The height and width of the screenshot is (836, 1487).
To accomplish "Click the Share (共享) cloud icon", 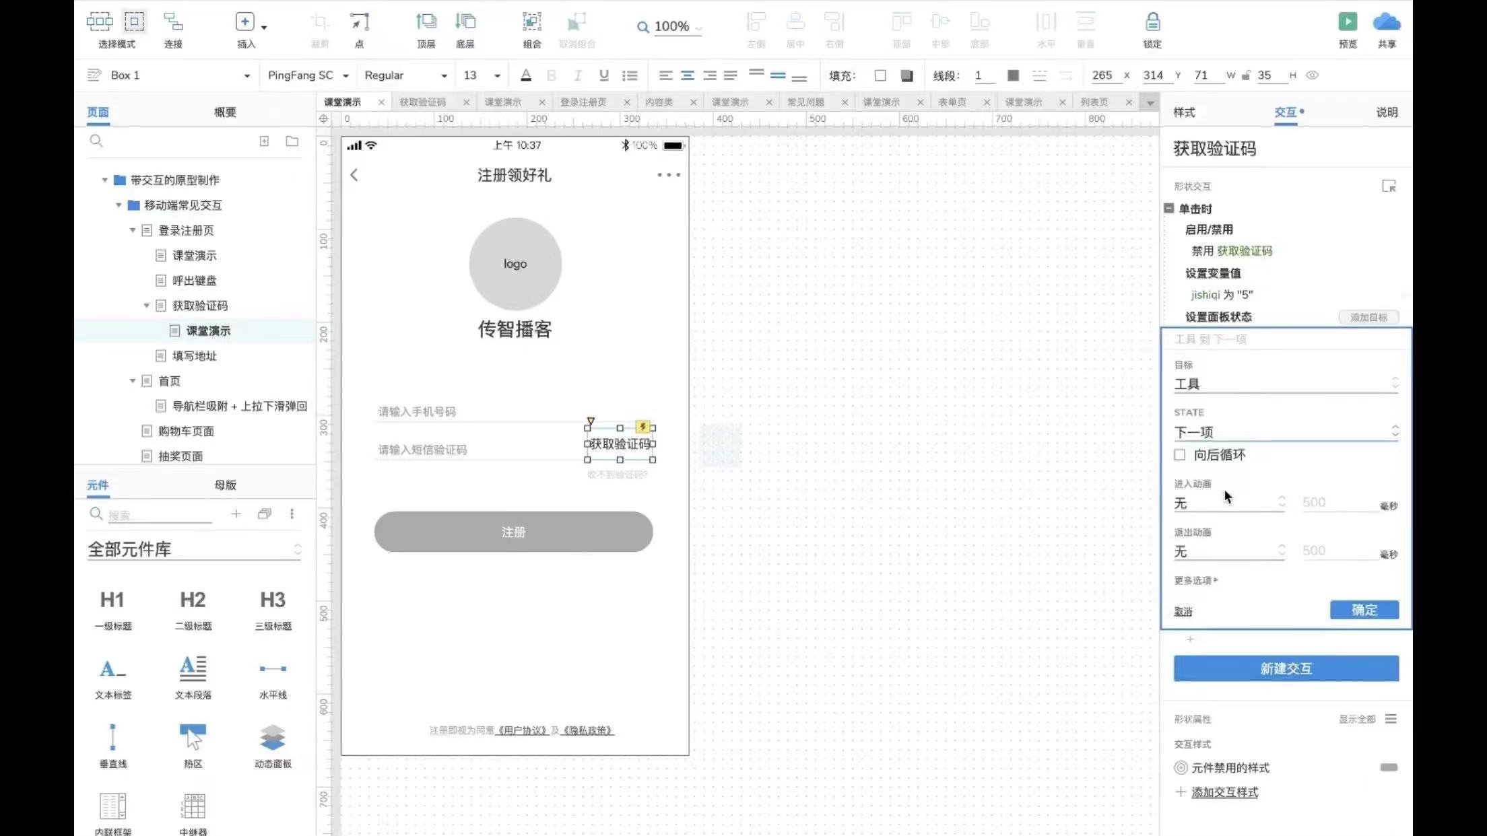I will point(1386,22).
